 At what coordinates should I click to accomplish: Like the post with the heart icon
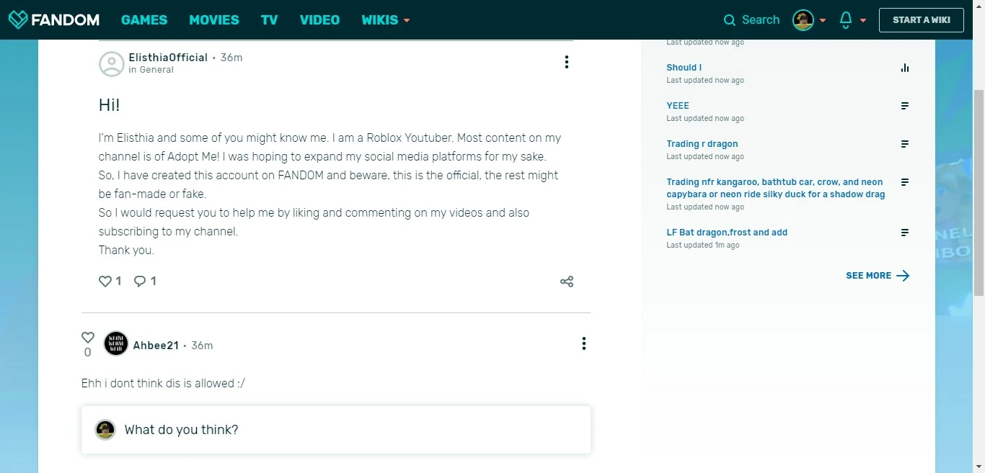[x=105, y=281]
